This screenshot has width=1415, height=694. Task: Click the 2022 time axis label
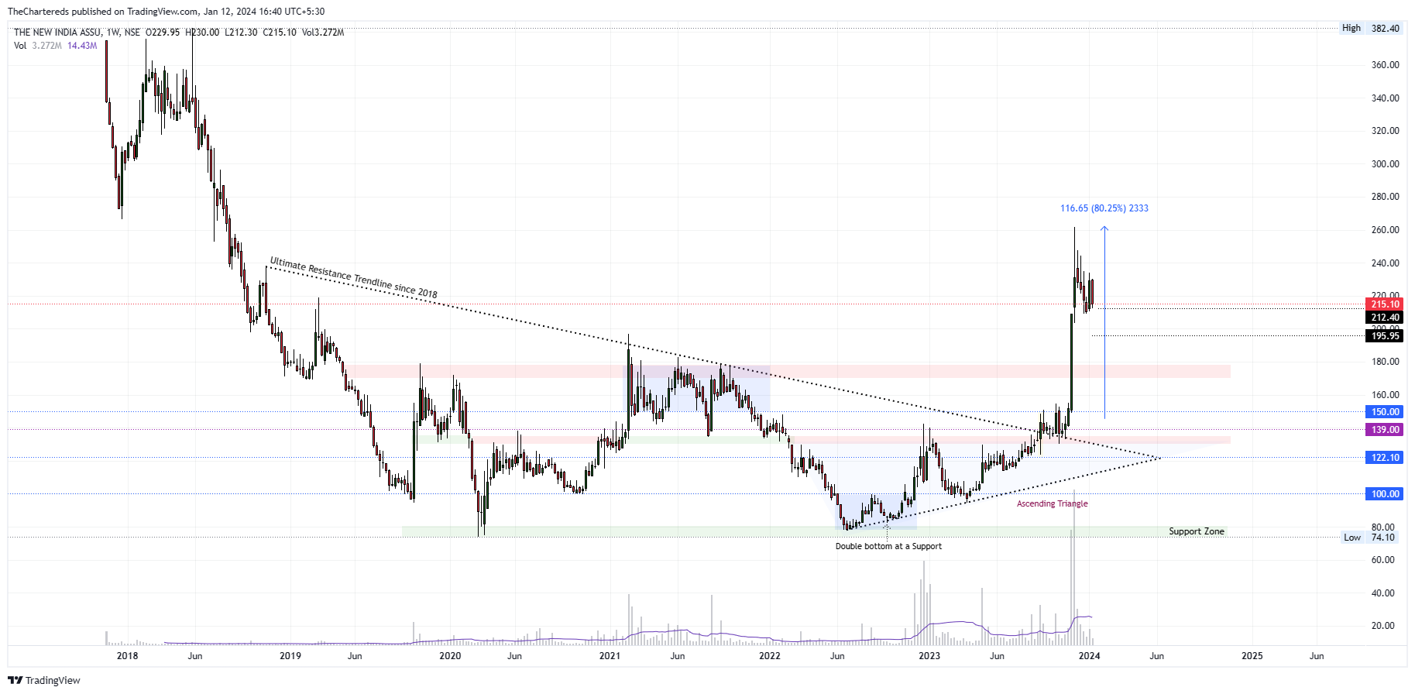(770, 656)
